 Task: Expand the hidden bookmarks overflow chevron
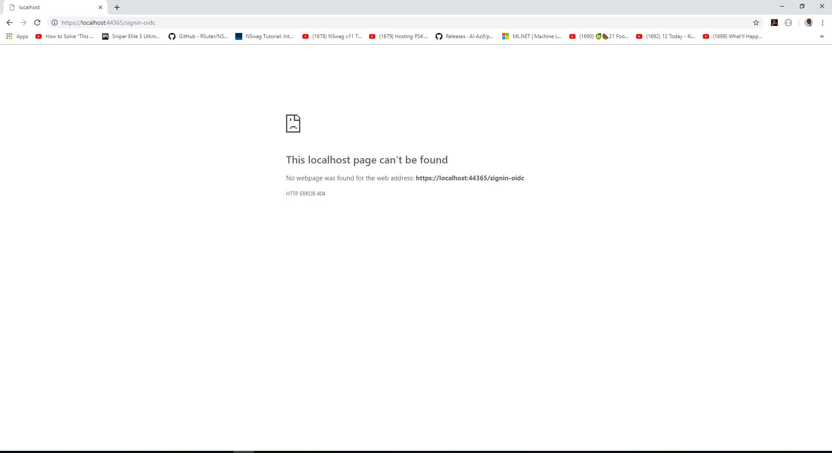click(x=822, y=36)
